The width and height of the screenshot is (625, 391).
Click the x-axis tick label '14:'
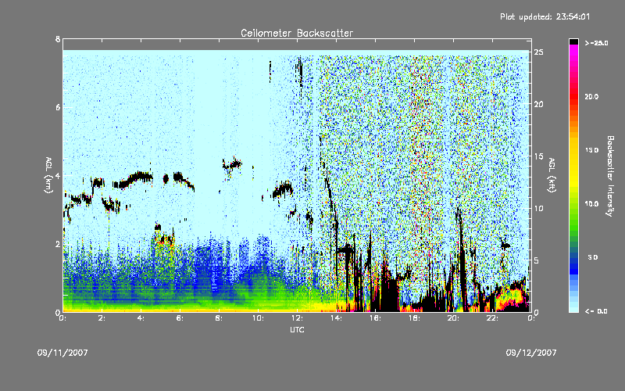point(336,318)
